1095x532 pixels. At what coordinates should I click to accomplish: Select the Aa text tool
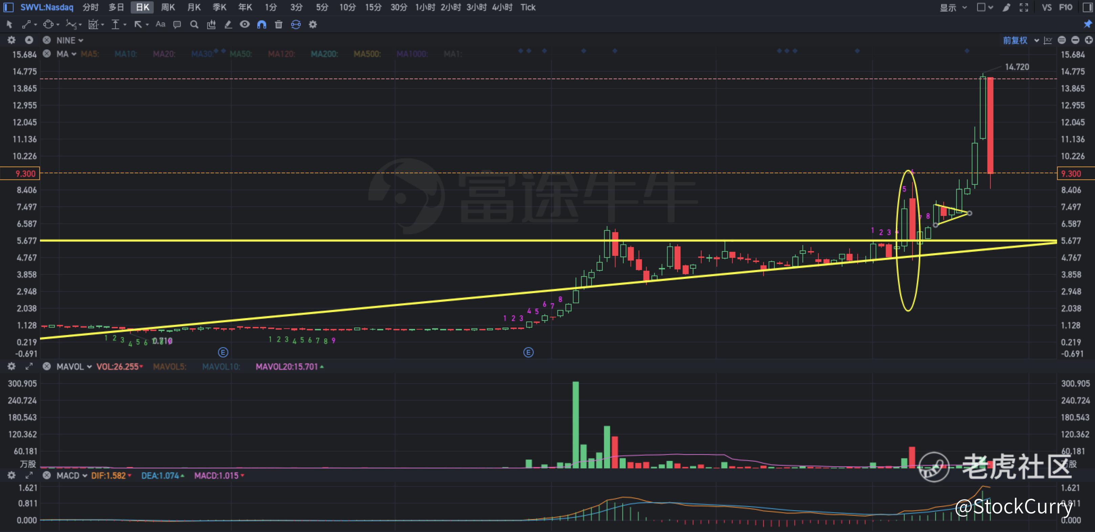click(160, 24)
